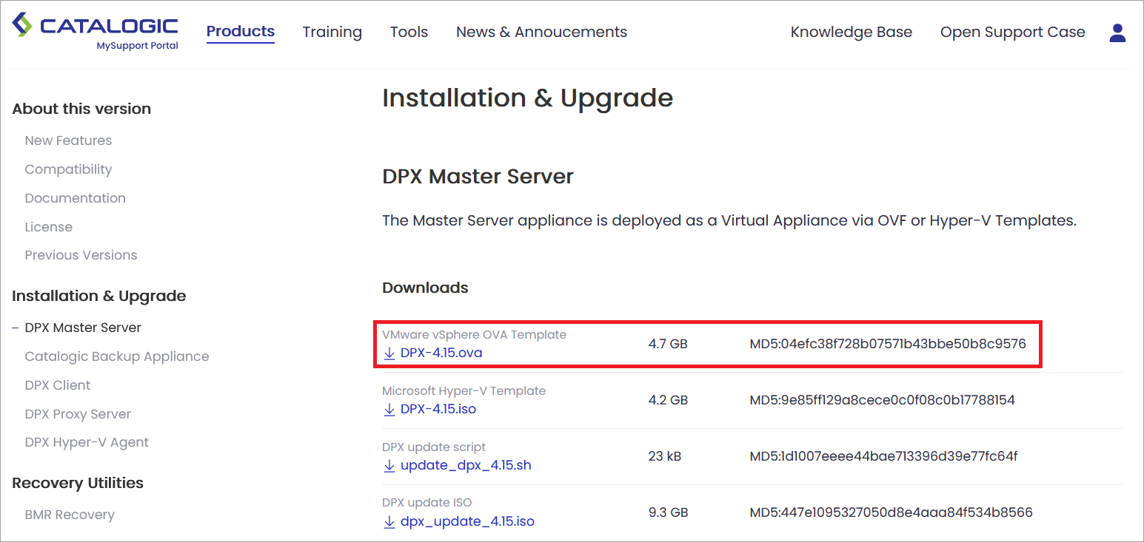Open News & Annoucements page

click(541, 33)
